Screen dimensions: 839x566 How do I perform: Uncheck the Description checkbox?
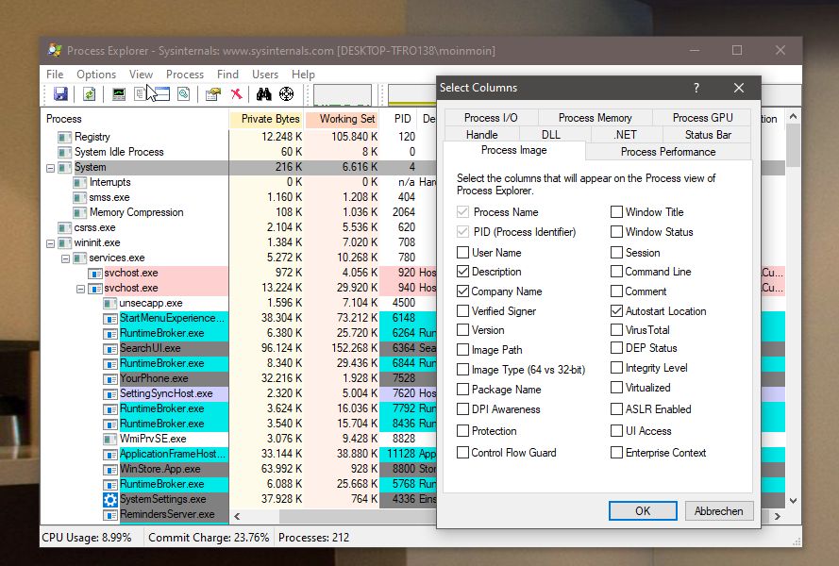coord(462,272)
